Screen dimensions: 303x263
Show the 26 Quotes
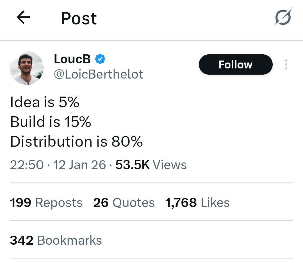[x=124, y=203]
